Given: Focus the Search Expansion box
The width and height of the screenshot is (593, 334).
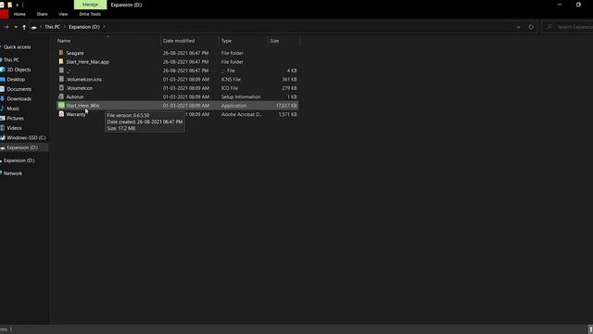Looking at the screenshot, I should coord(567,27).
